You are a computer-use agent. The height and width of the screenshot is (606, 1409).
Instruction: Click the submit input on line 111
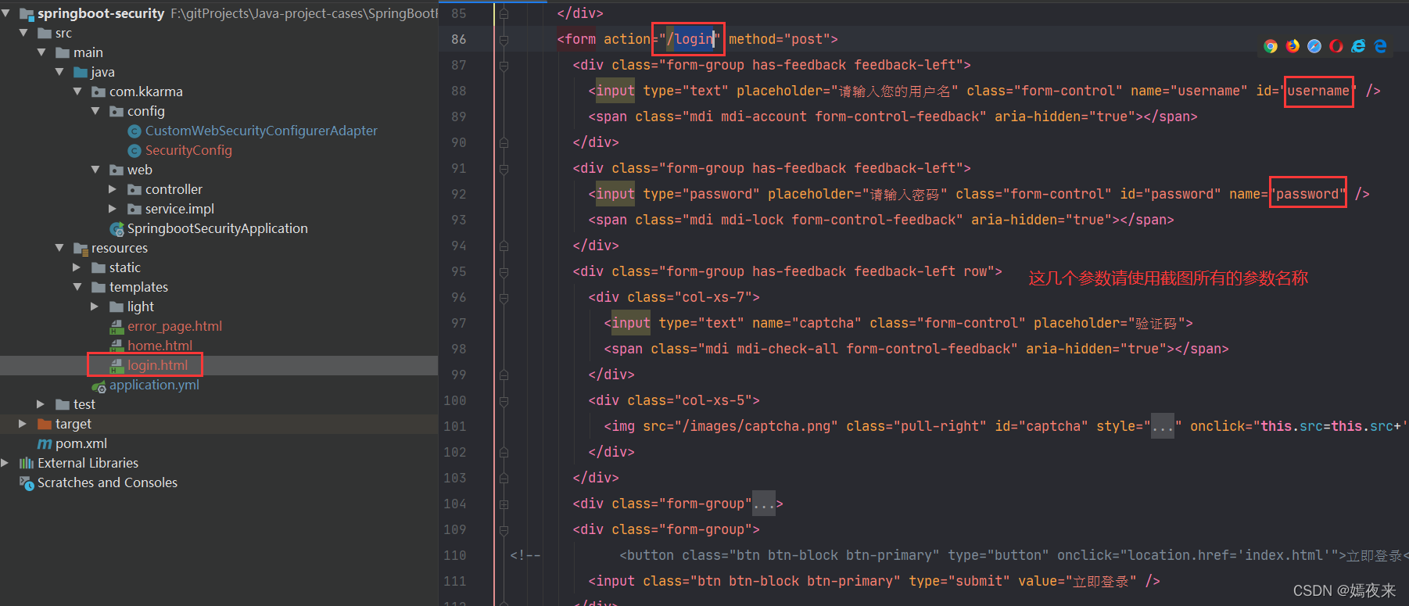(x=874, y=581)
